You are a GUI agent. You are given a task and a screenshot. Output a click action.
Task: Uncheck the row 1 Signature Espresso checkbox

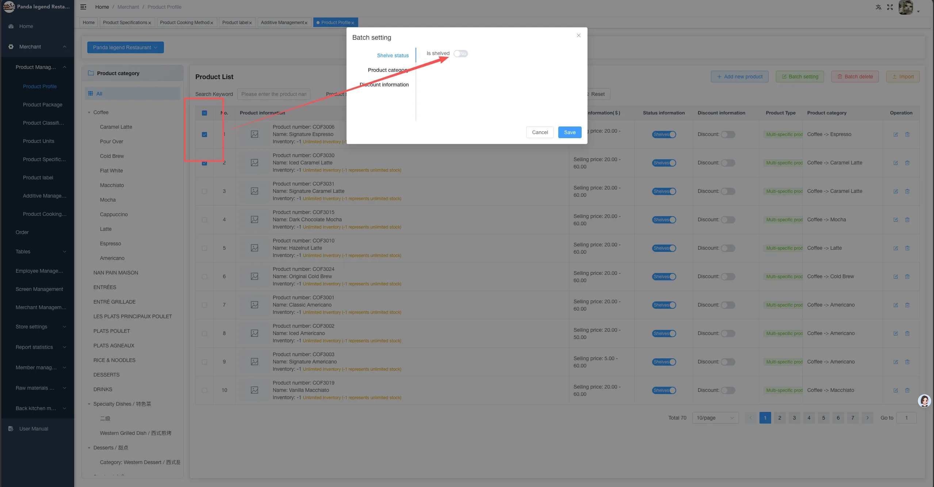[204, 135]
